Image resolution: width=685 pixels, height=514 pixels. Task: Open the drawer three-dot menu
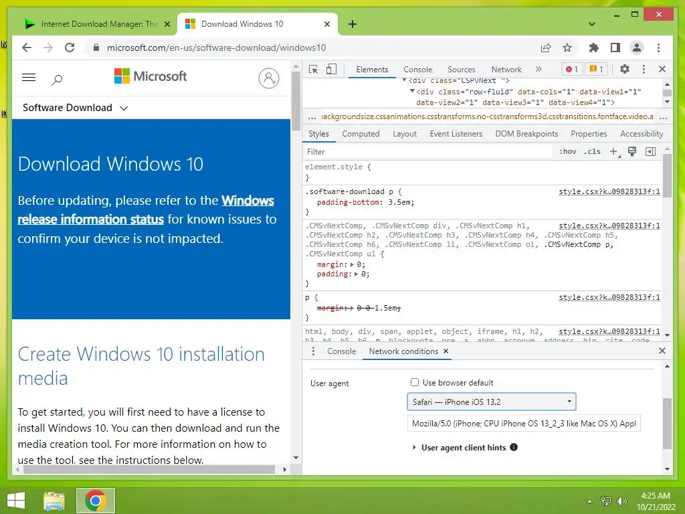(313, 351)
